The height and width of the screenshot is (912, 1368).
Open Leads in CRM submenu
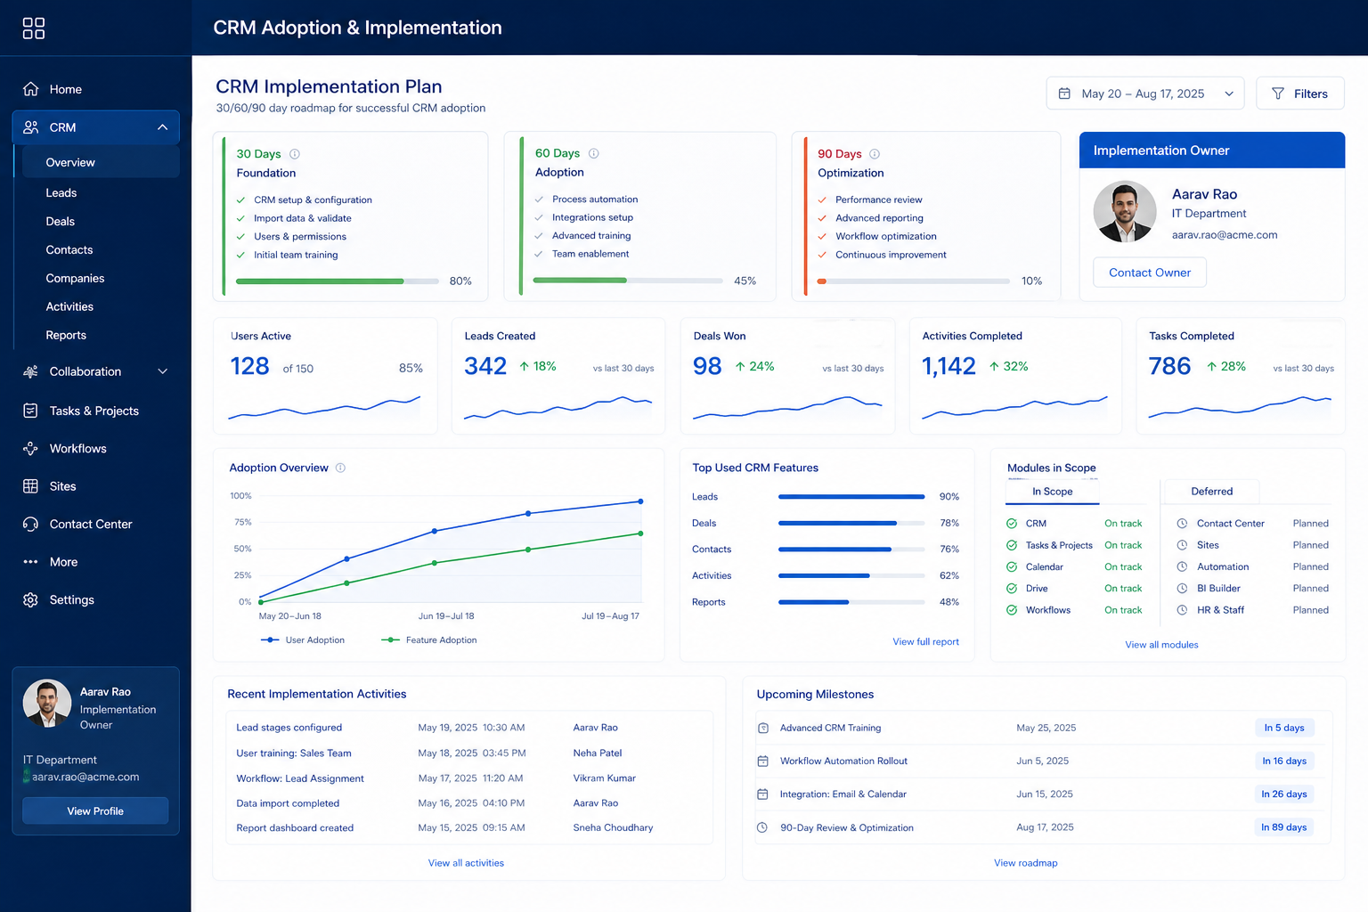61,192
